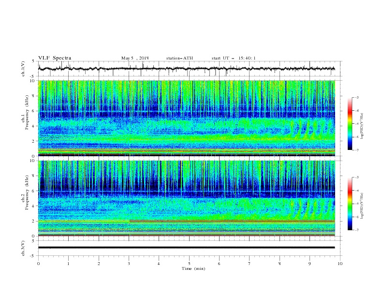The image size is (383, 296).
Task: Click time axis tick label "5"
Action: tap(189, 264)
